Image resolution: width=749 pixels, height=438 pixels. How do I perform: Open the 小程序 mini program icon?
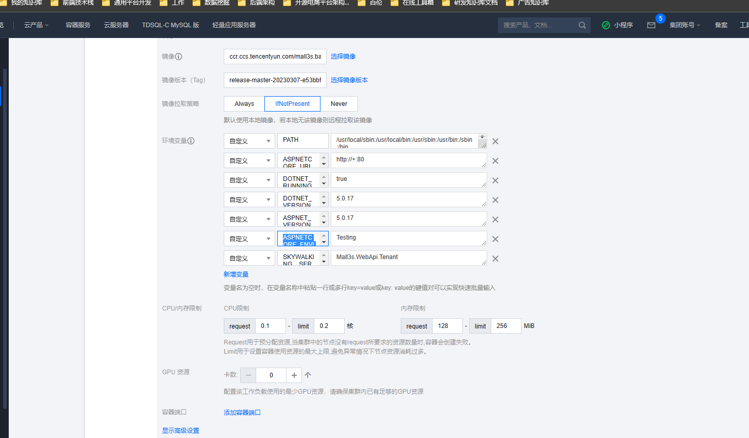[x=606, y=25]
